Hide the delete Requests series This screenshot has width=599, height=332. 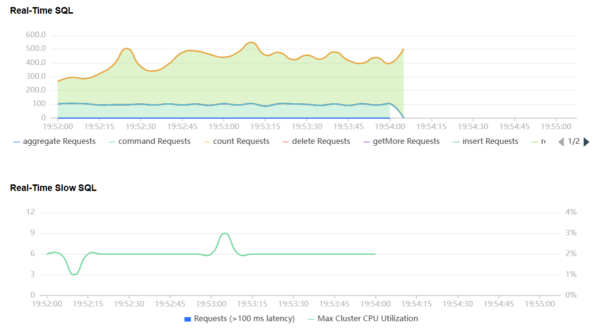tap(316, 141)
